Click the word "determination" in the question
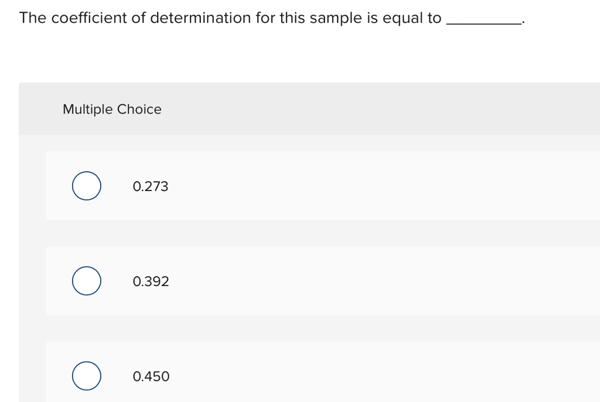Viewport: 600px width, 402px height. coord(200,18)
